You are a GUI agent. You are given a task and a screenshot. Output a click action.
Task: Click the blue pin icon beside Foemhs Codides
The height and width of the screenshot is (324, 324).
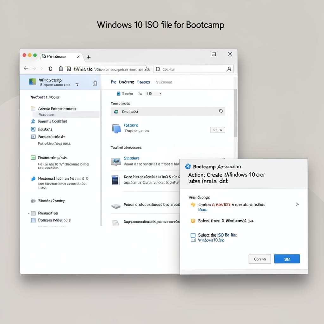[33, 121]
